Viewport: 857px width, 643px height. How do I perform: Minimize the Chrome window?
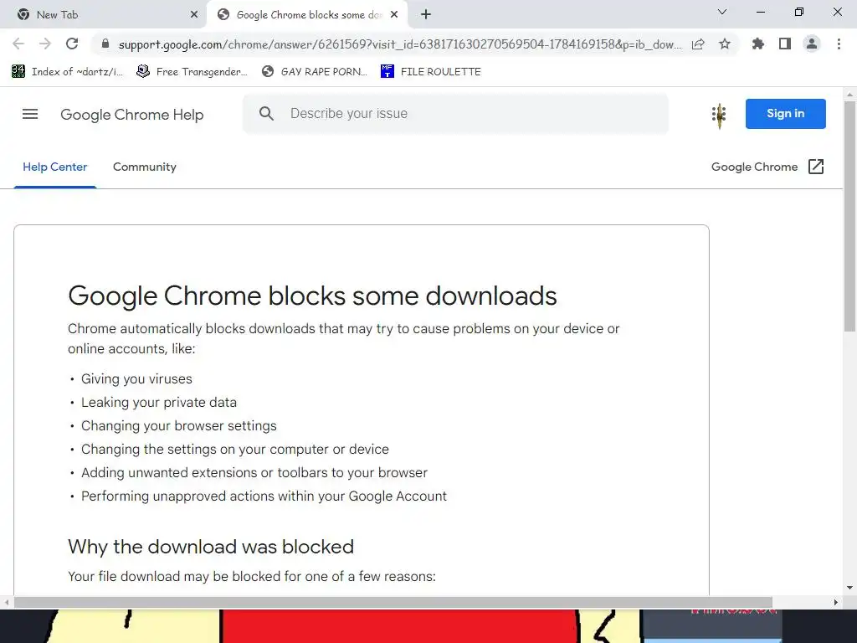point(760,12)
